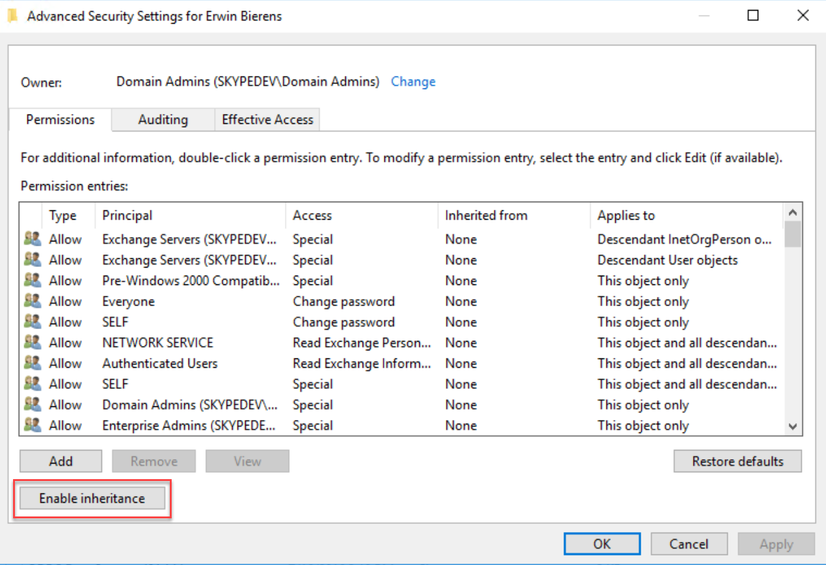Click the icon next to Domain Admins entry
Image resolution: width=826 pixels, height=565 pixels.
point(32,404)
